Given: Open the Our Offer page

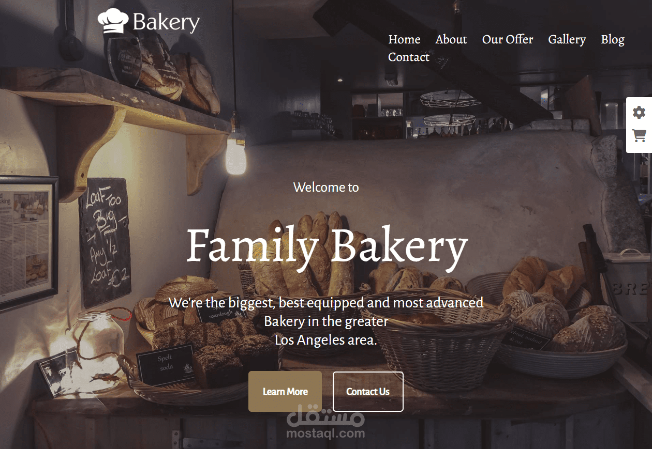Looking at the screenshot, I should coord(508,39).
